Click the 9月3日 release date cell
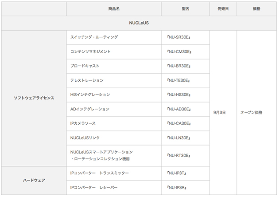Viewport: 279px width, 197px height. click(x=221, y=113)
